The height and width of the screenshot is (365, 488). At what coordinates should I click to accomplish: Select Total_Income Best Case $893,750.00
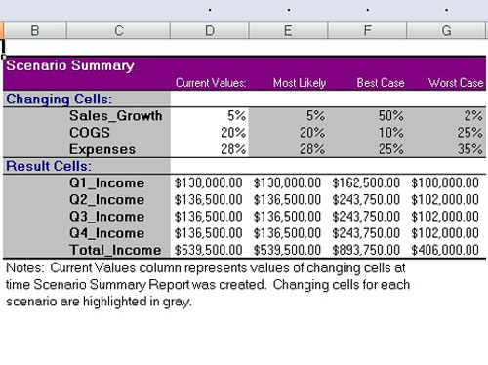366,250
